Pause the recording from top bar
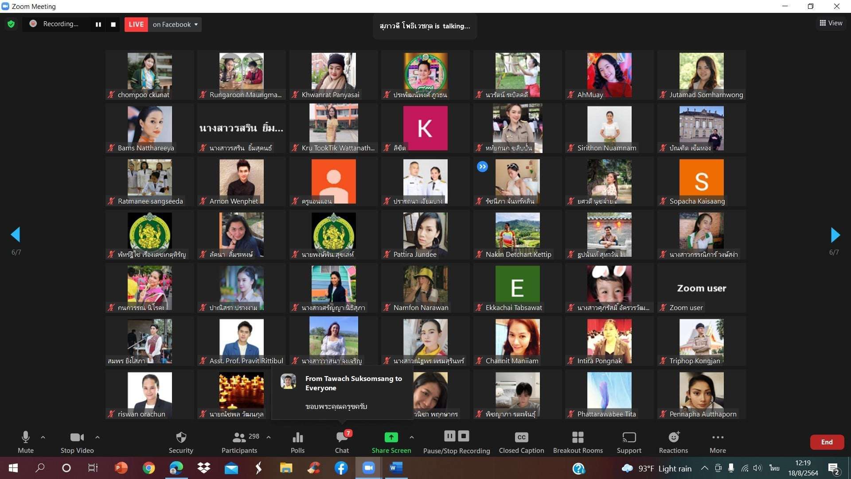Image resolution: width=851 pixels, height=479 pixels. pos(98,24)
